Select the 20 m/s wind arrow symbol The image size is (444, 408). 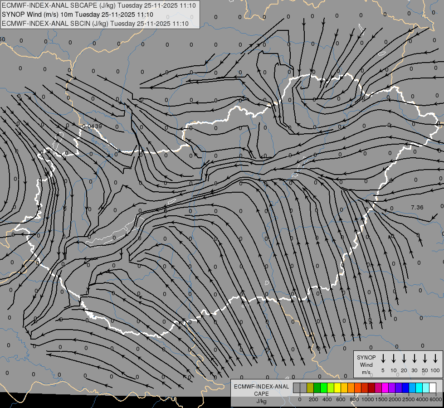tap(404, 359)
